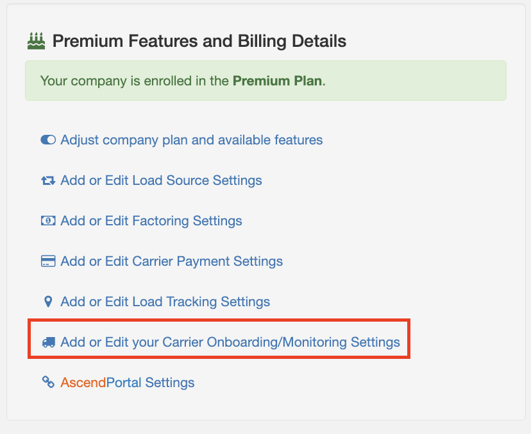
Task: Click the orange Ascend word in AscendPortal
Action: pyautogui.click(x=83, y=383)
